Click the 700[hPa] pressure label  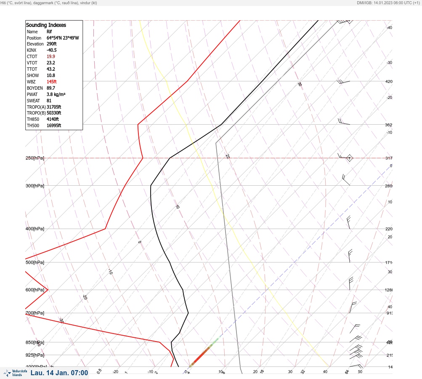35,313
